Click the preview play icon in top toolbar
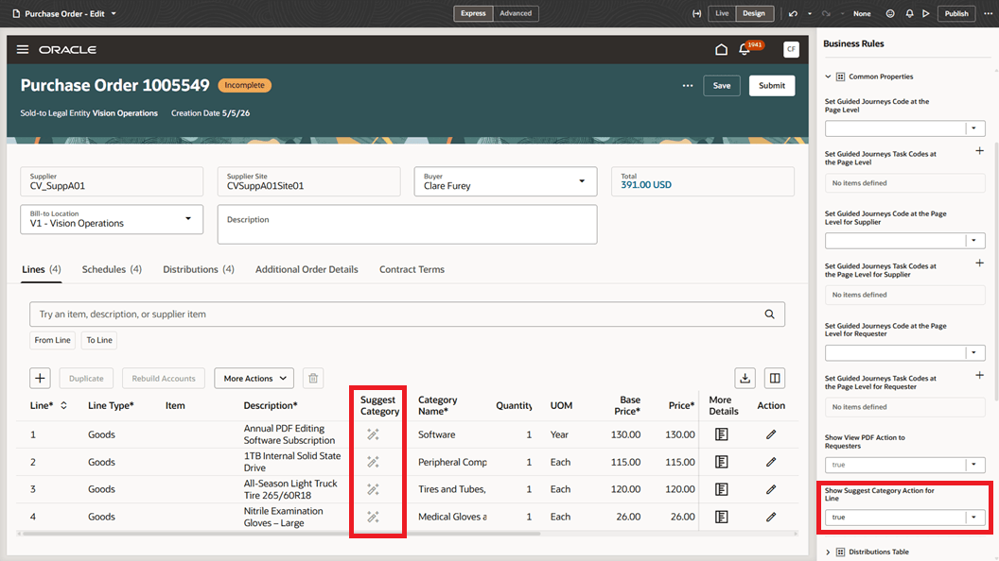The width and height of the screenshot is (999, 561). click(926, 13)
